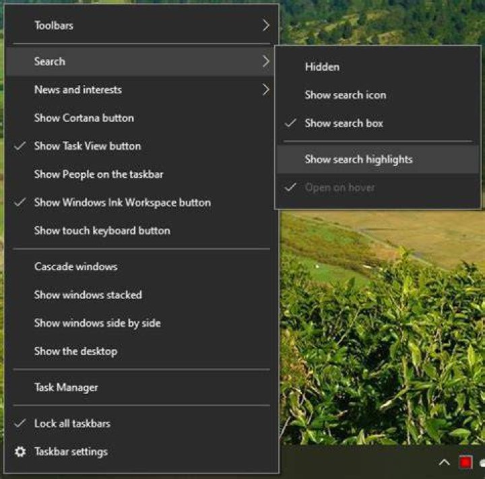485x479 pixels.
Task: Expand the Toolbars chevron arrow
Action: click(x=265, y=26)
